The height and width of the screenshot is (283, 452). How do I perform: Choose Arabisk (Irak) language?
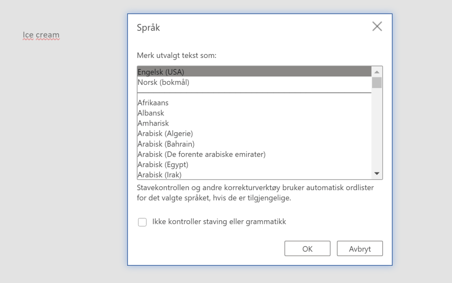tap(159, 175)
